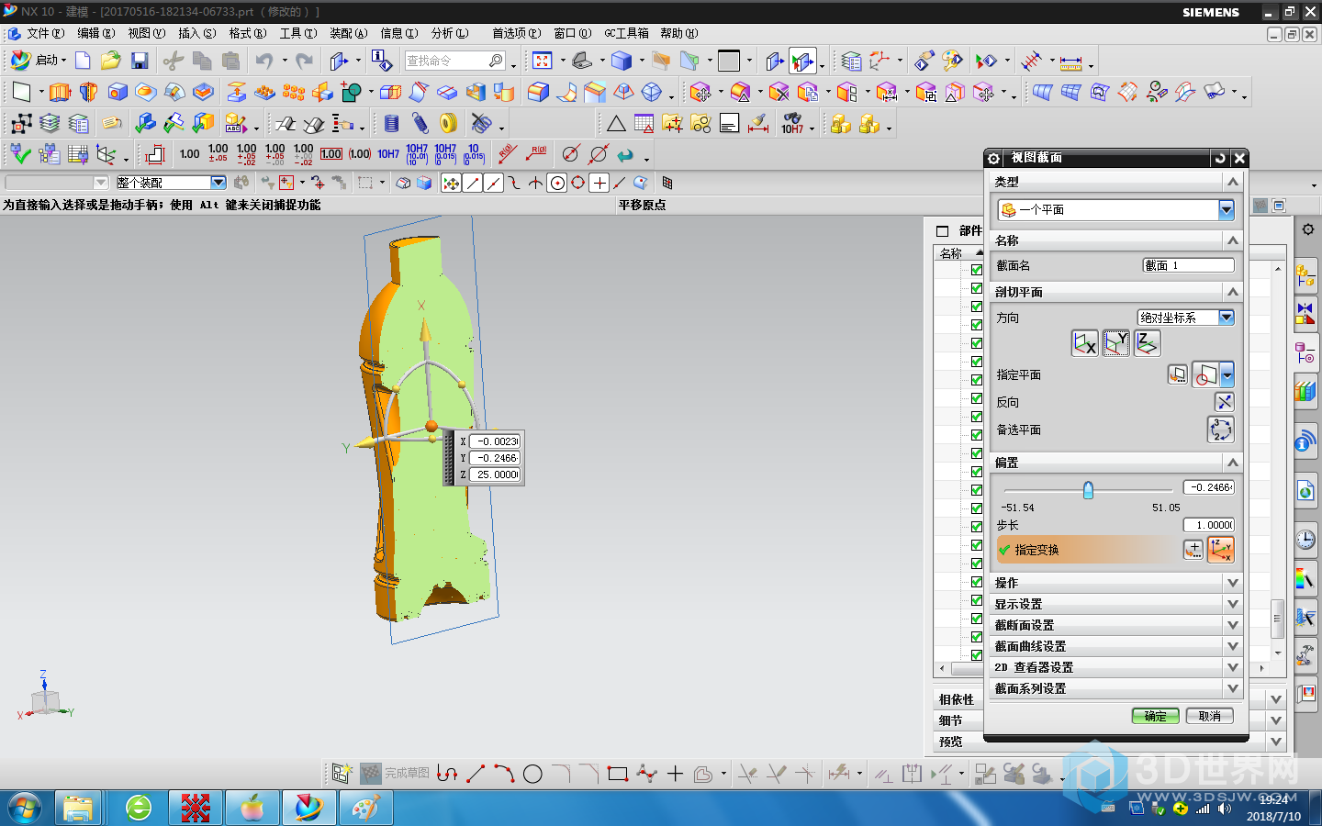Click the yellow coil spring icon

point(449,123)
